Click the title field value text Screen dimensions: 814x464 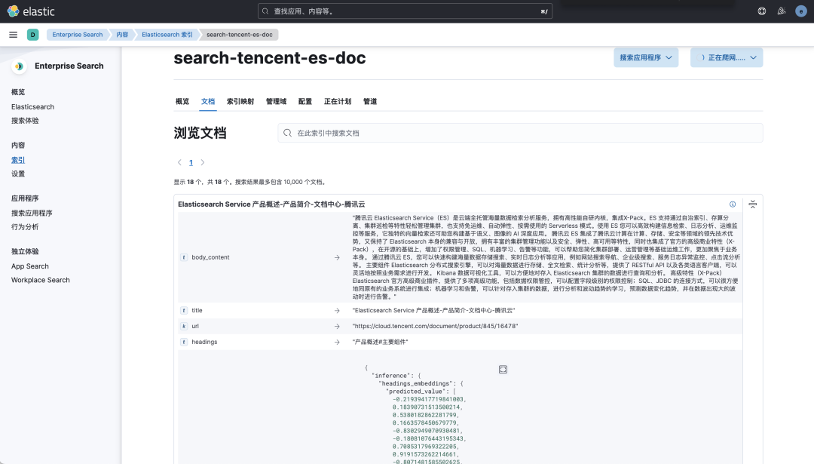pyautogui.click(x=433, y=310)
